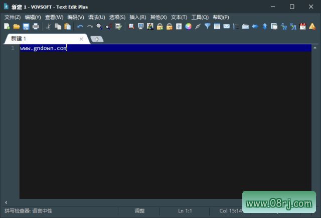Create a new document with toolbar icon
Viewport: 321px width, 218px height.
pyautogui.click(x=7, y=26)
